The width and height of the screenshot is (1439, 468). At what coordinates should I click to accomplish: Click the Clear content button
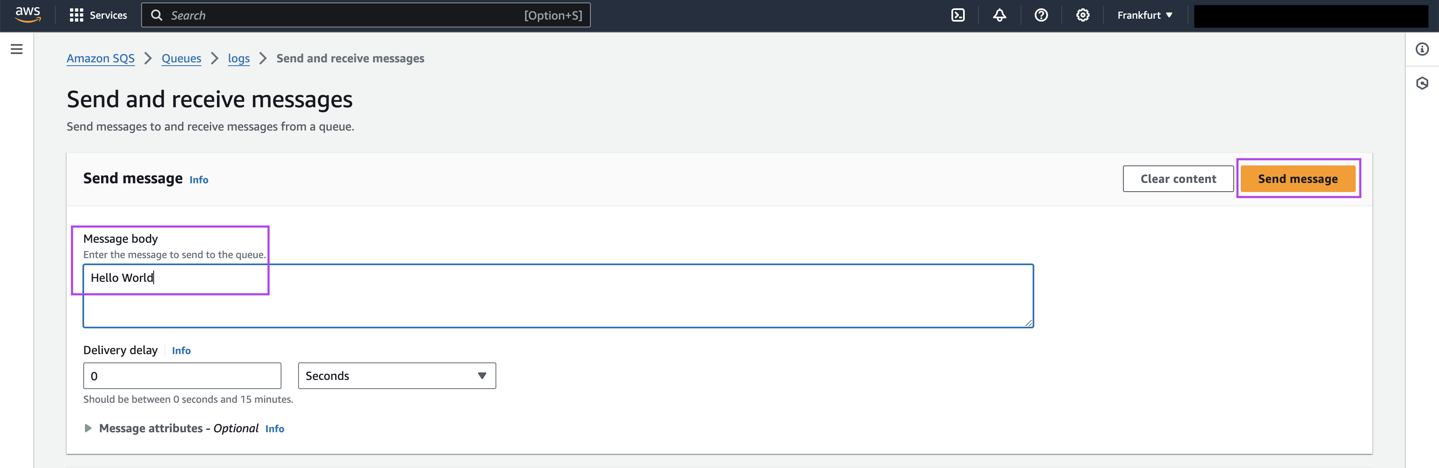(x=1178, y=178)
